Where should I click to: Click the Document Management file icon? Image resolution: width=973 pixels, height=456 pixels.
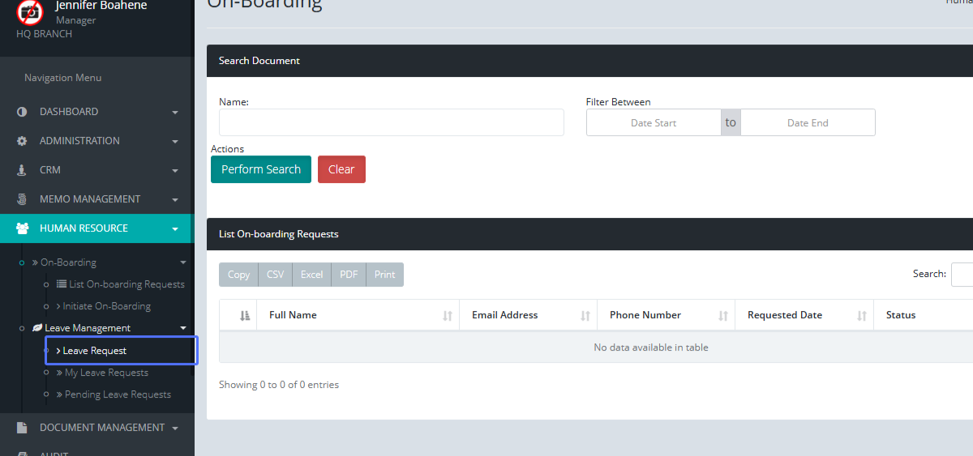(22, 428)
